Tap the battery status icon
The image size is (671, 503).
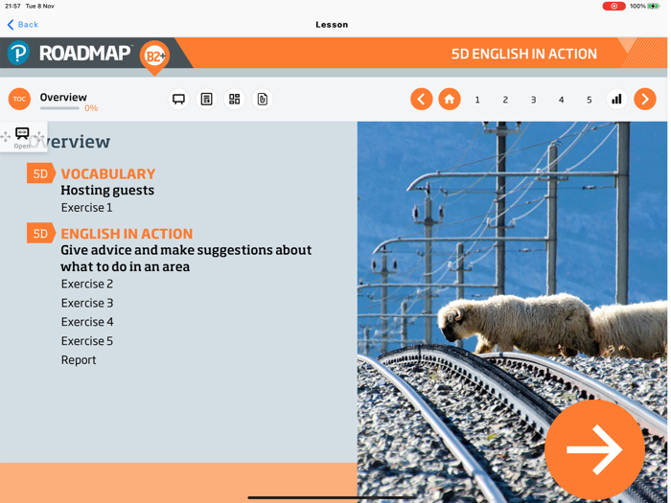(654, 6)
